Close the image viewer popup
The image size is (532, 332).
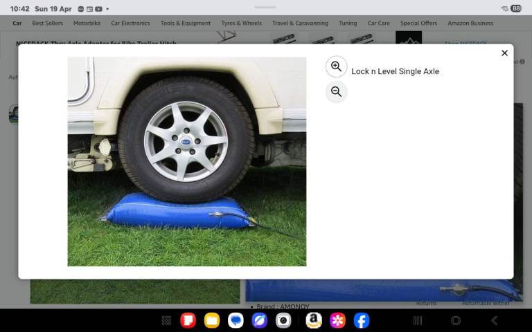(x=504, y=53)
